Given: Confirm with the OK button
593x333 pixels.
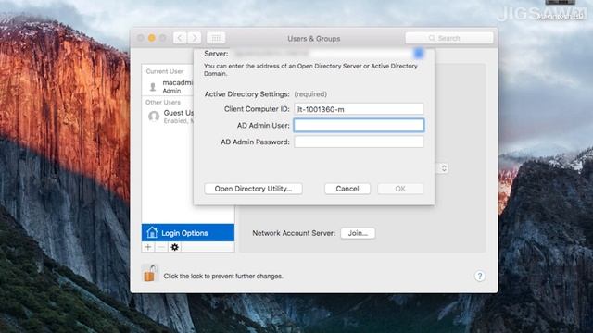Looking at the screenshot, I should coord(400,189).
